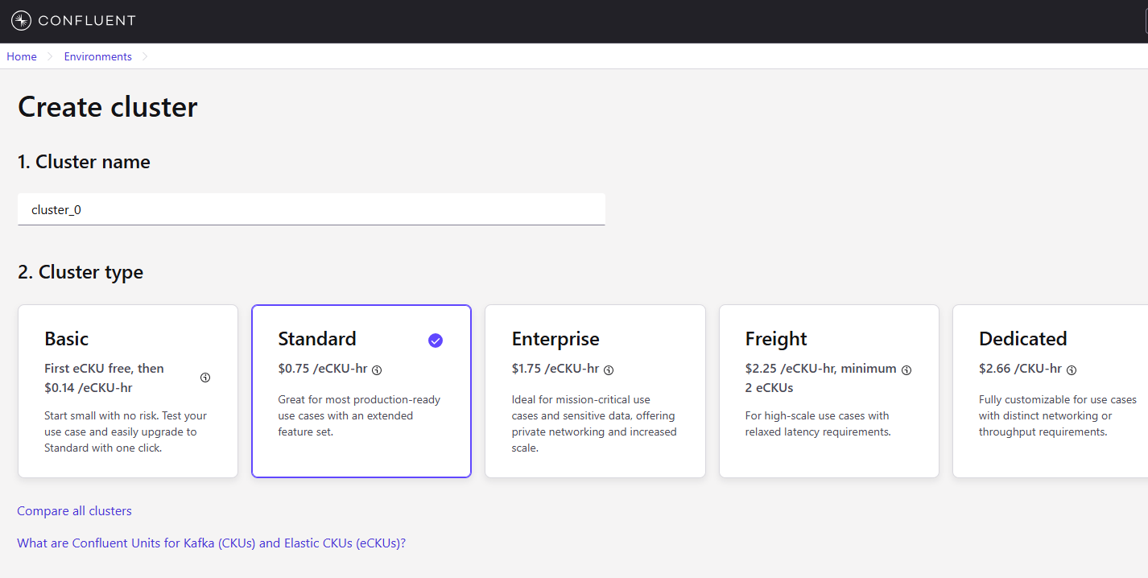Select the Dedicated cluster type card

point(1051,391)
